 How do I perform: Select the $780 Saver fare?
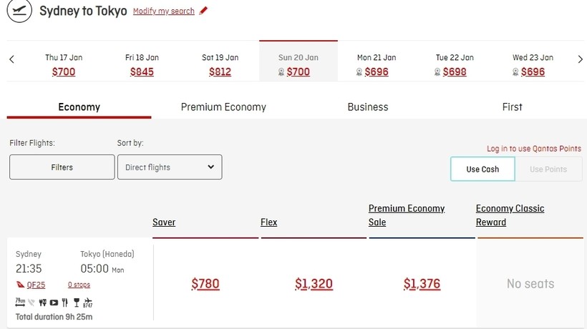coord(205,284)
